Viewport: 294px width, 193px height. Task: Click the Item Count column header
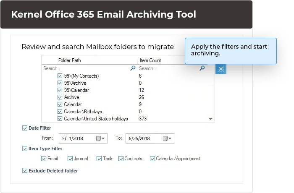tap(150, 60)
